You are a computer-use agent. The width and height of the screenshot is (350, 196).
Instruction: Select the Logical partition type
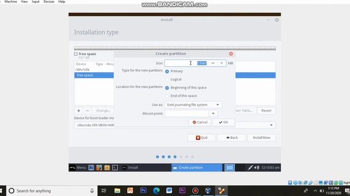point(167,79)
